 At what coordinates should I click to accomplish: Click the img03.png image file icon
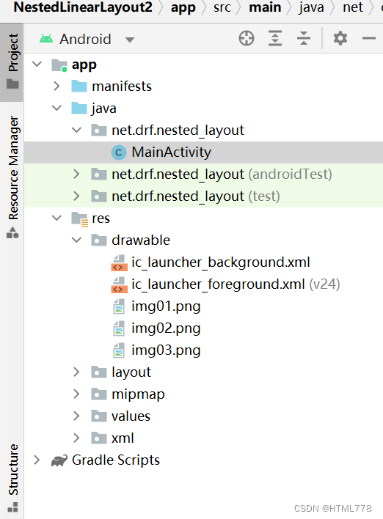tap(119, 350)
